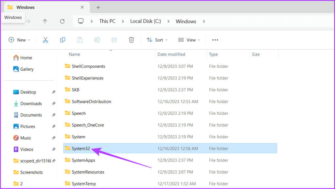Image resolution: width=335 pixels, height=189 pixels.
Task: Expand chevron after Local Disk (C:) breadcrumb
Action: (x=168, y=21)
